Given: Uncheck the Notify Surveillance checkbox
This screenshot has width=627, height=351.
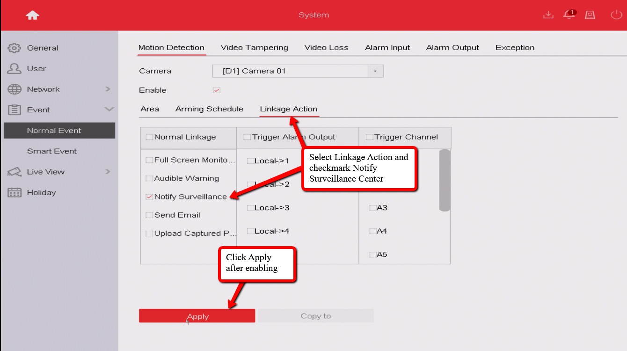Looking at the screenshot, I should tap(149, 197).
